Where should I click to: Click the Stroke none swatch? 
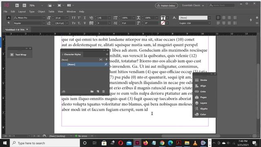coord(163,23)
